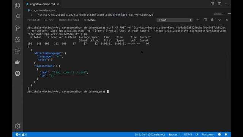The height and width of the screenshot is (137, 243).
Task: Open the Docker view whale icon
Action: click(17, 62)
